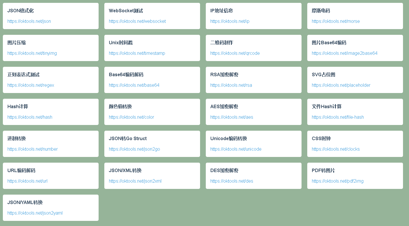The width and height of the screenshot is (409, 226).
Task: Open the CSS时钟 clocks page
Action: pyautogui.click(x=336, y=149)
